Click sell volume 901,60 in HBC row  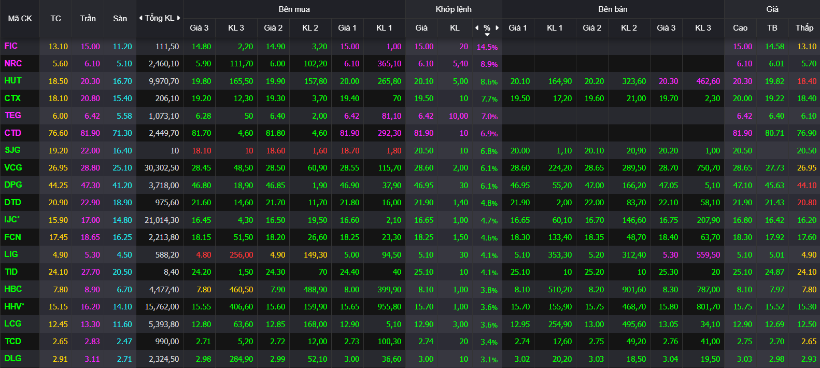(634, 290)
